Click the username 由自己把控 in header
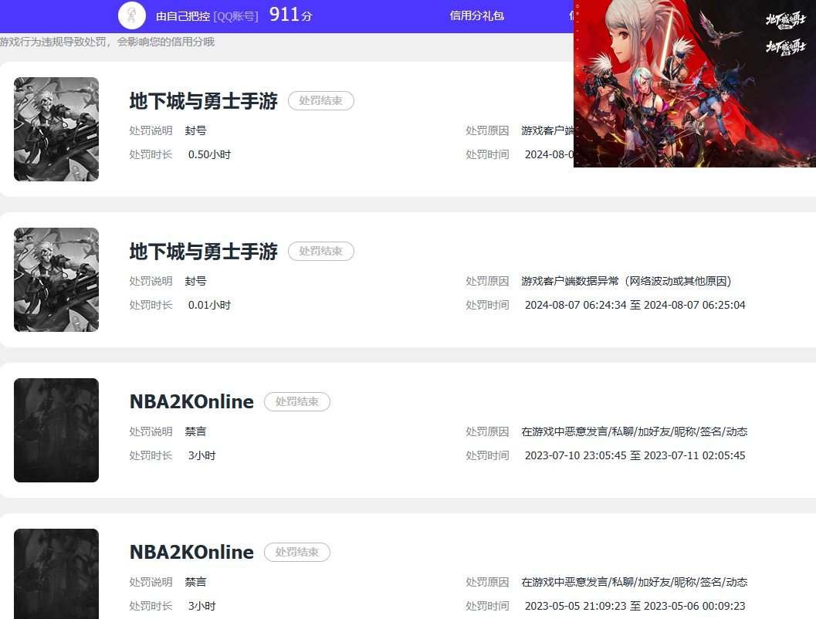 (x=183, y=16)
